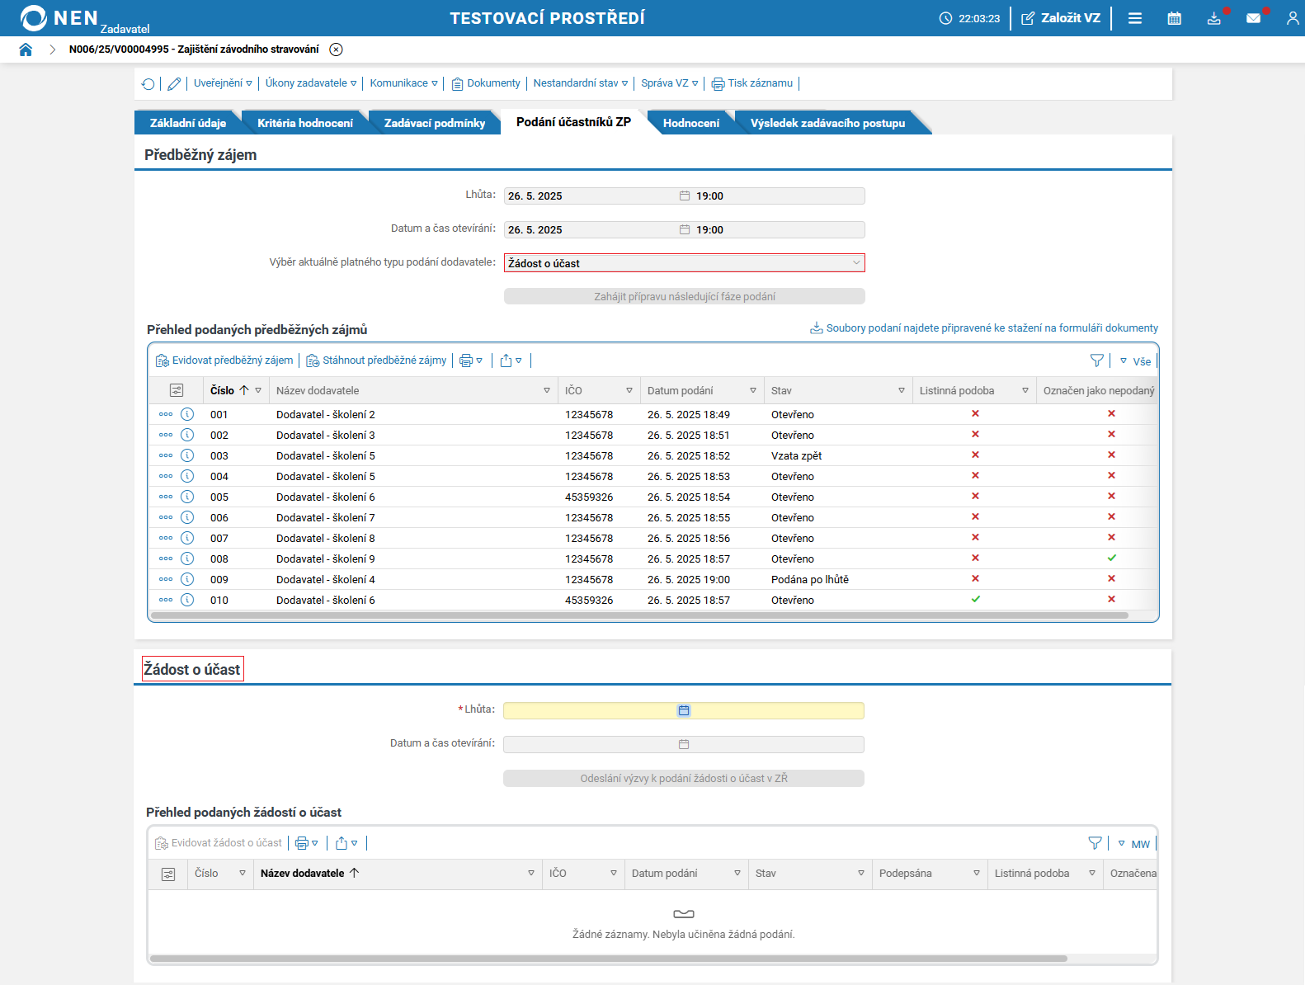Image resolution: width=1305 pixels, height=985 pixels.
Task: Open the Žádost o účast type combo box
Action: pos(684,263)
